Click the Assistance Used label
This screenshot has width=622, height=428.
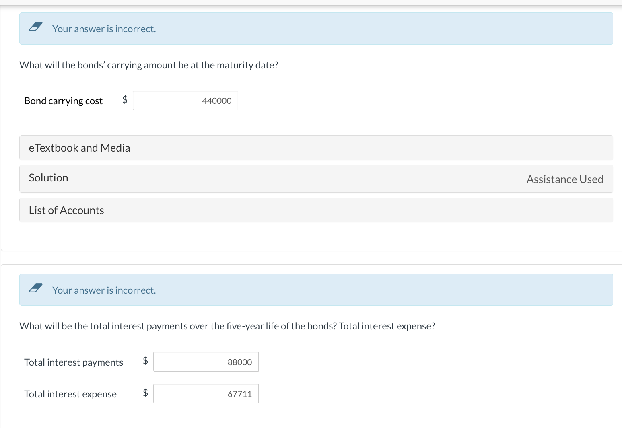pyautogui.click(x=564, y=179)
